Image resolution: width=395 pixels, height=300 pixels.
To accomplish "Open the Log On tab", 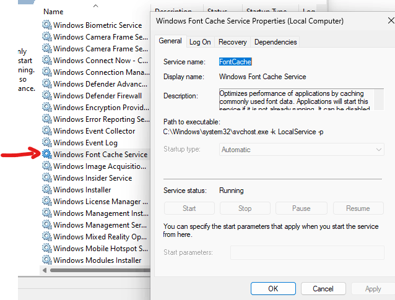I will (200, 42).
